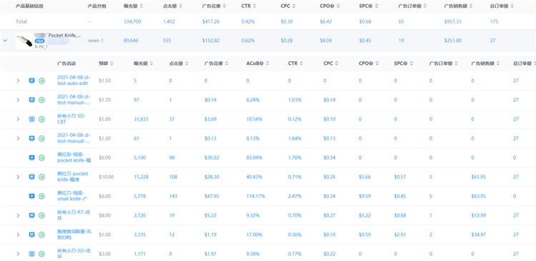Click the FBA badge under the product title
The height and width of the screenshot is (261, 536).
coord(39,41)
